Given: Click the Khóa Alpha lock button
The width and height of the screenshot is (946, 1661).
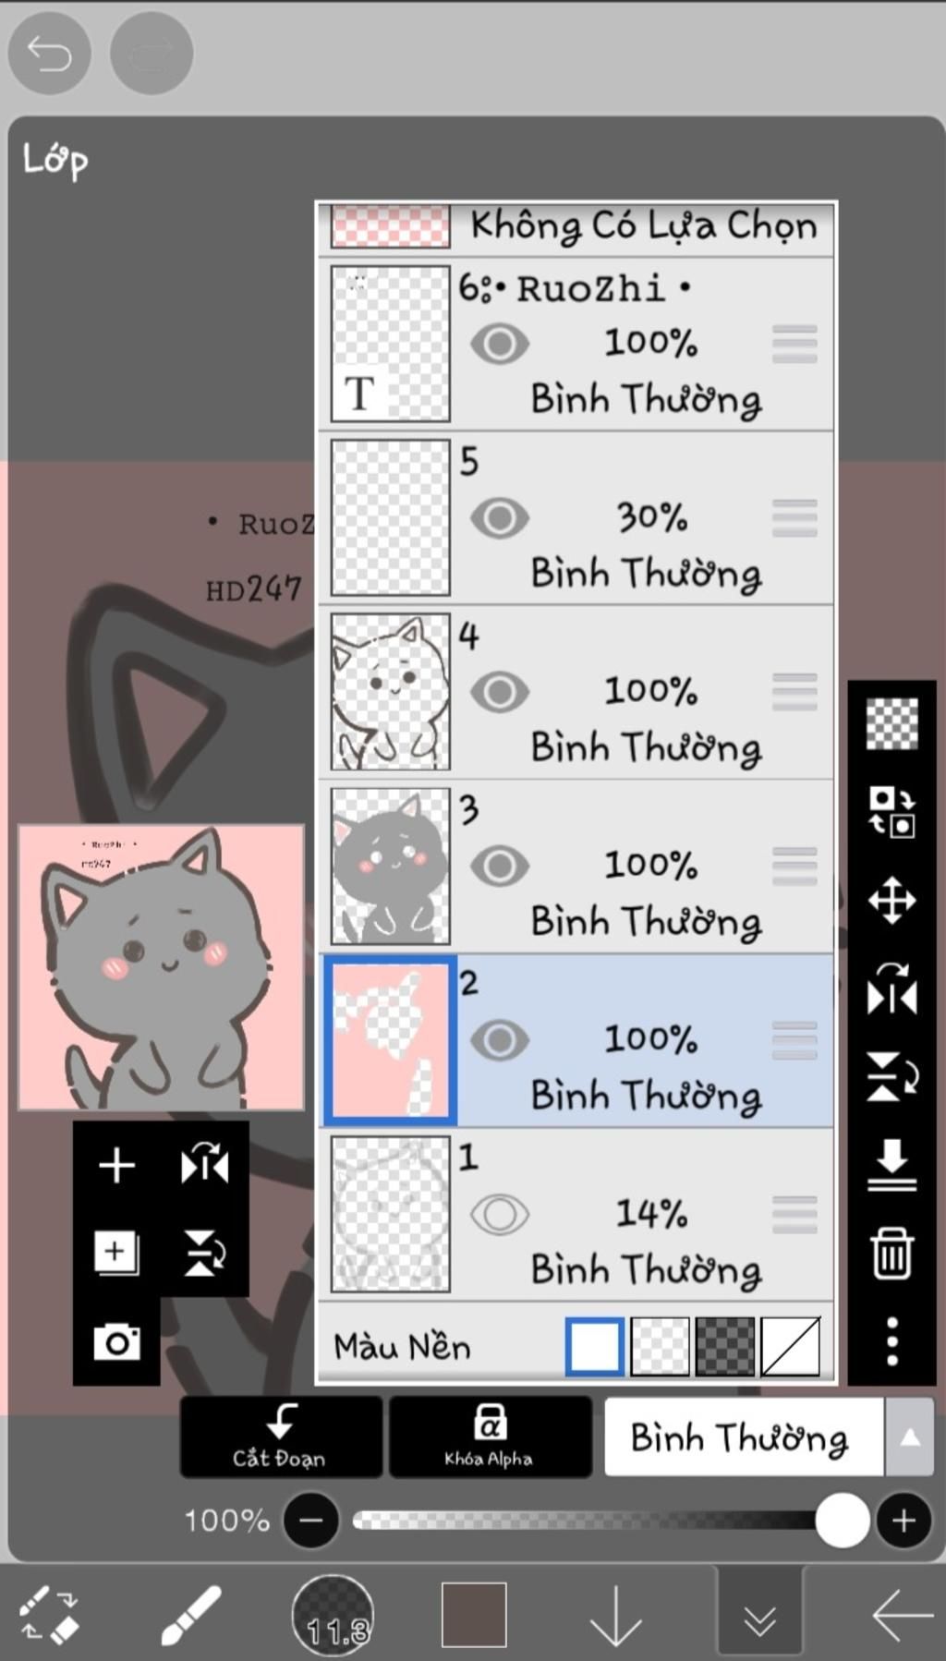Looking at the screenshot, I should click(490, 1437).
